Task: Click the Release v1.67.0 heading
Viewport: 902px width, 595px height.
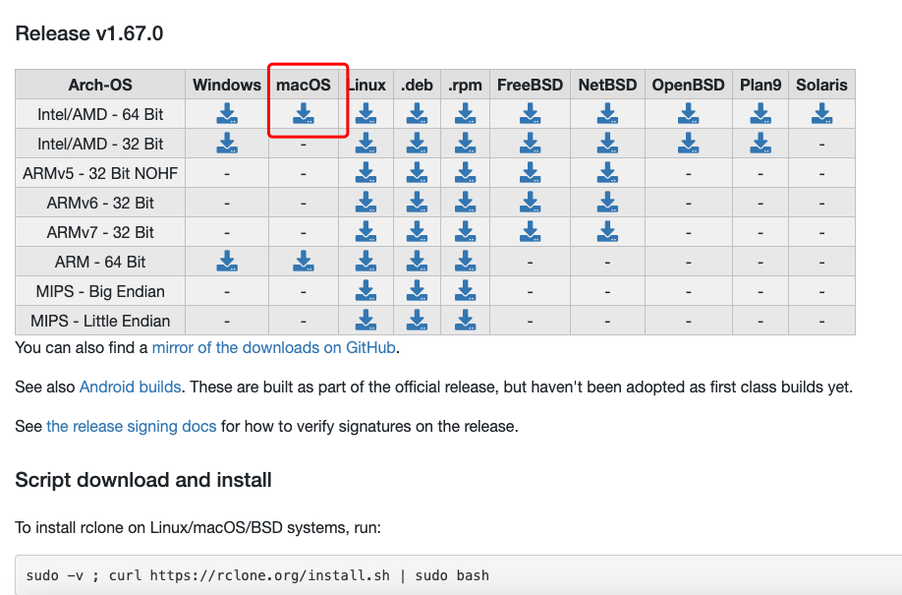Action: click(89, 33)
